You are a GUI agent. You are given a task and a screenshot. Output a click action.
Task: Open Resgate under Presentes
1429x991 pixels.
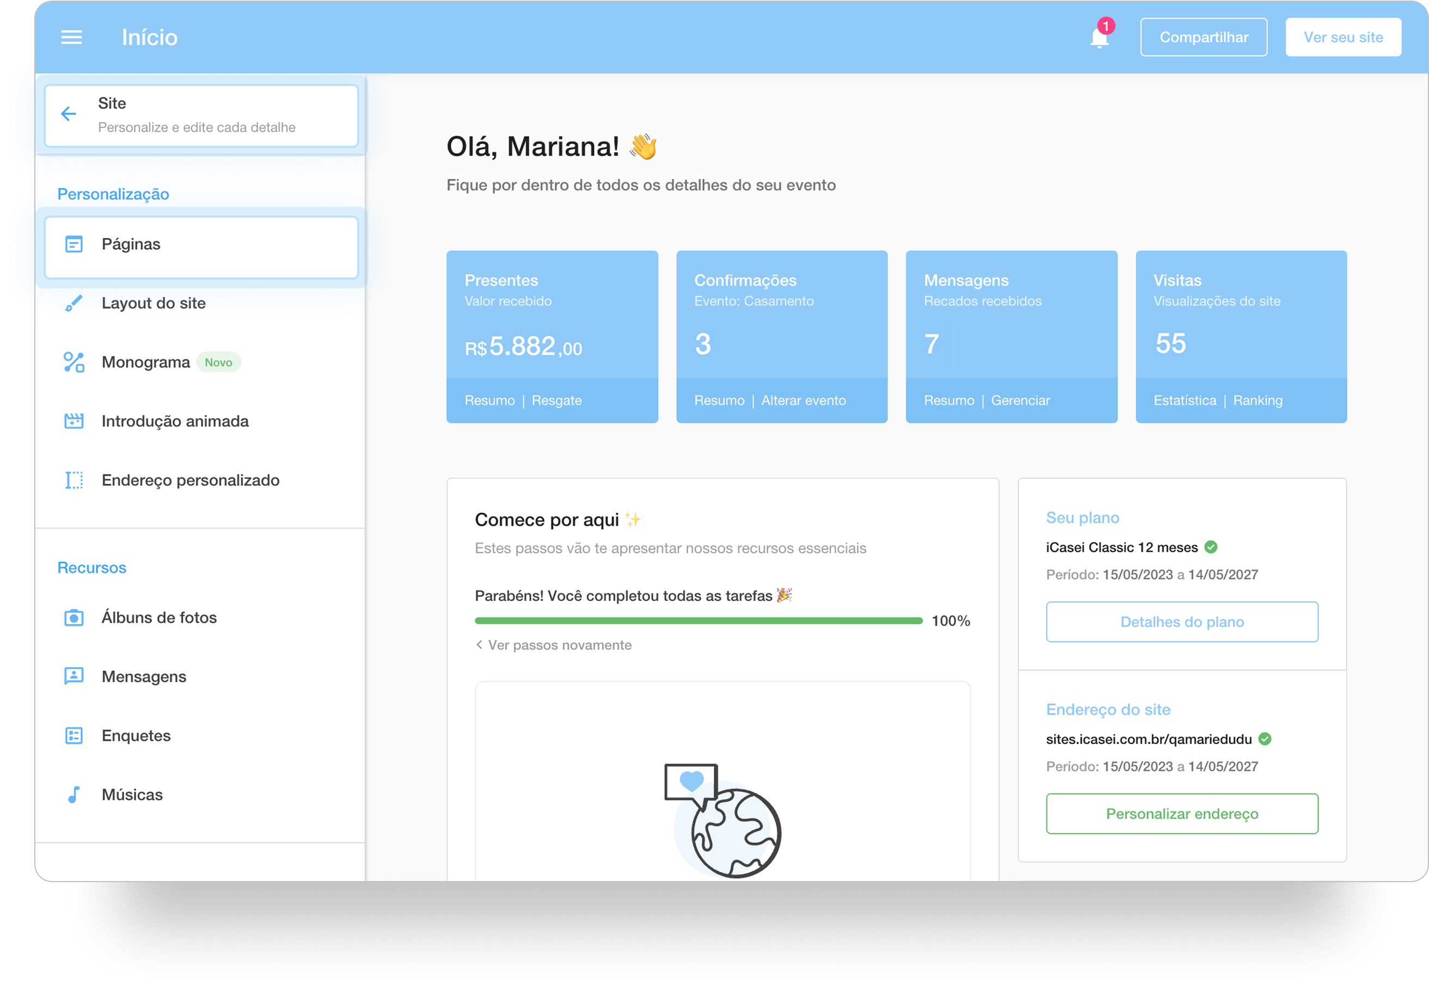[557, 401]
